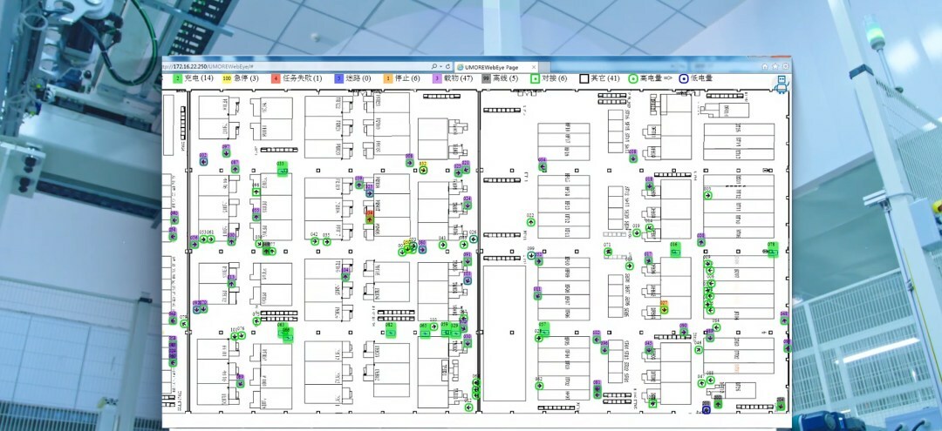Select the red 任务失败 task failed legend
The width and height of the screenshot is (942, 431).
pos(276,78)
